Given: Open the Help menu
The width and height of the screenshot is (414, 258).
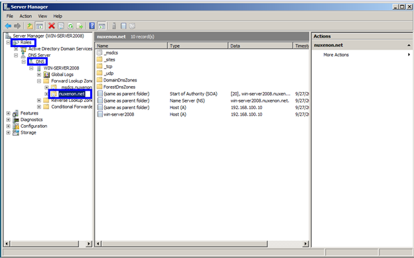Looking at the screenshot, I should 58,16.
